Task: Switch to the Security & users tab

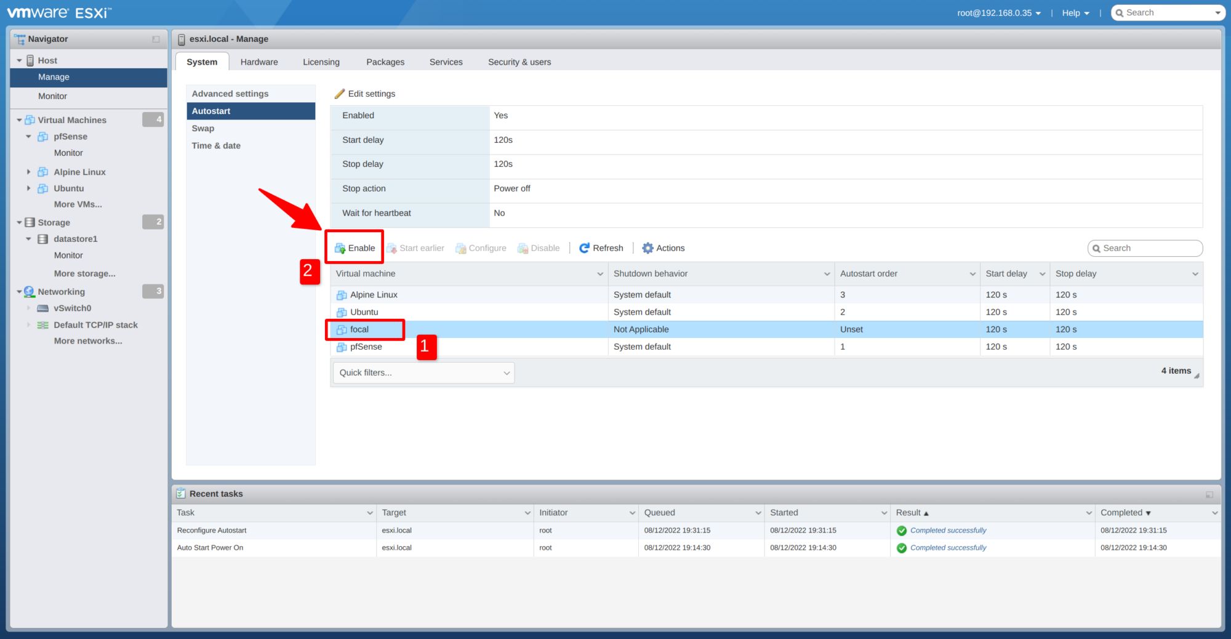Action: click(519, 62)
